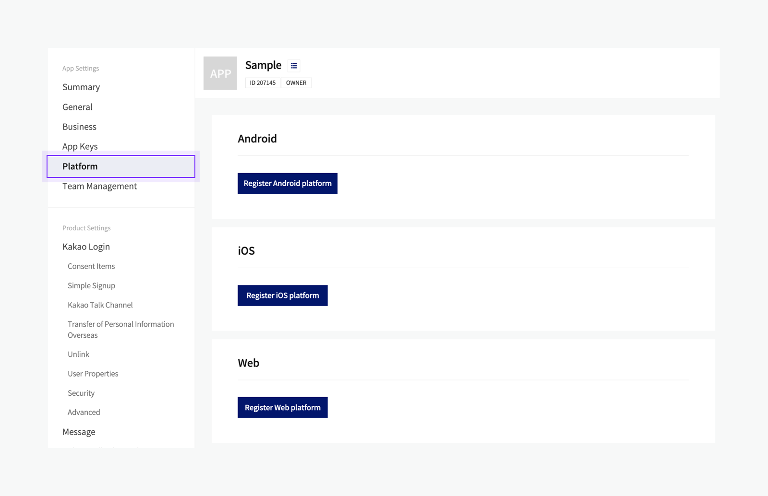This screenshot has width=768, height=496.
Task: Open Simple Signup settings
Action: pos(91,285)
